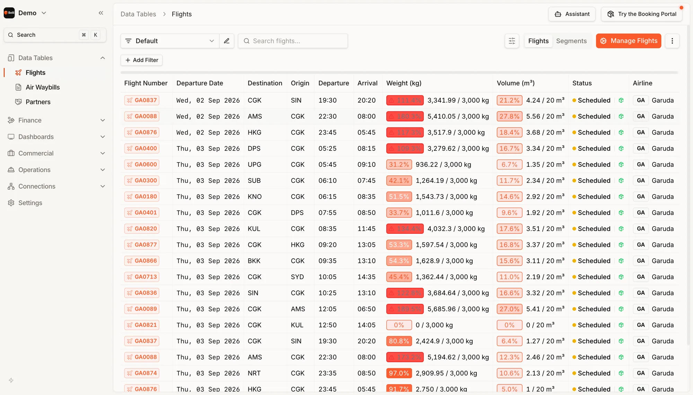Open Flights in the sidebar
693x395 pixels.
[x=35, y=72]
